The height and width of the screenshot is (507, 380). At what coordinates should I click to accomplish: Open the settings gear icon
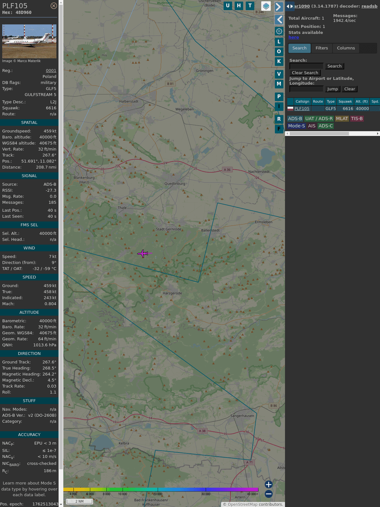279,31
